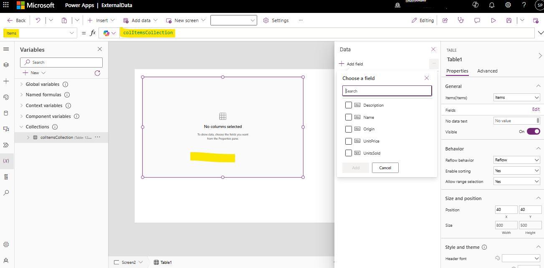Open Variables (x) icon in sidebar

point(6,160)
